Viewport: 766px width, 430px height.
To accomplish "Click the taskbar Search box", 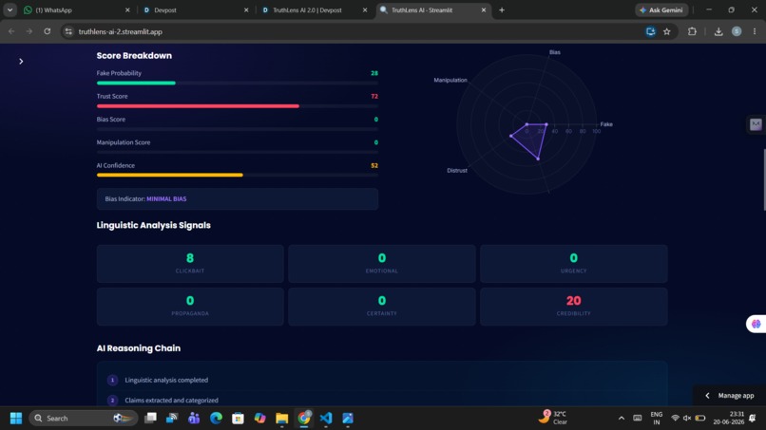I will 84,419.
